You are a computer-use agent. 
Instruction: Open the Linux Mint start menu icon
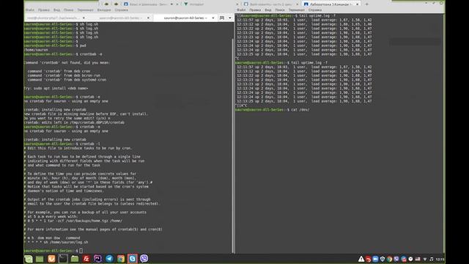click(29, 259)
